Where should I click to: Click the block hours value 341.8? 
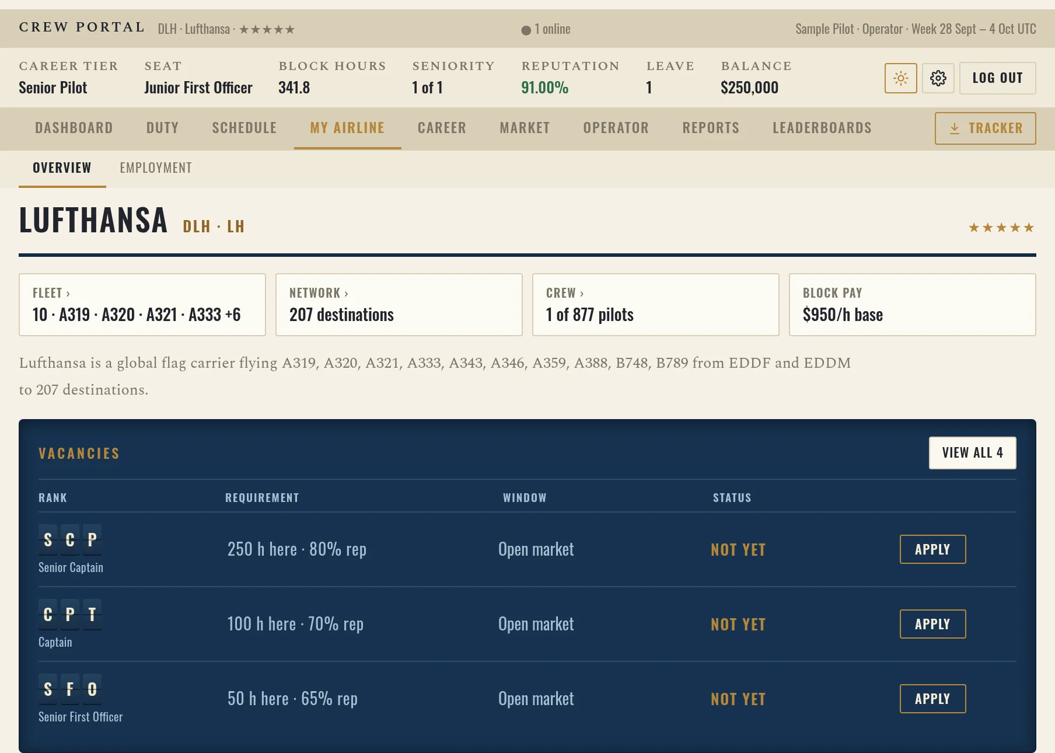[x=294, y=88]
